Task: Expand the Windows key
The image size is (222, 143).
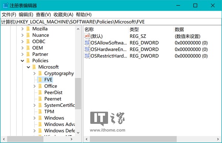Action: [34, 118]
